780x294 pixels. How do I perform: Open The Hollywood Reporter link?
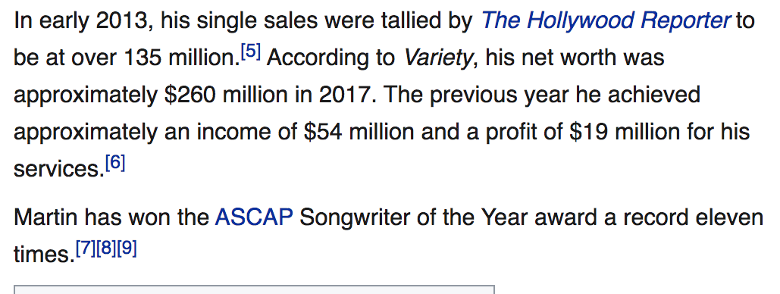[606, 21]
